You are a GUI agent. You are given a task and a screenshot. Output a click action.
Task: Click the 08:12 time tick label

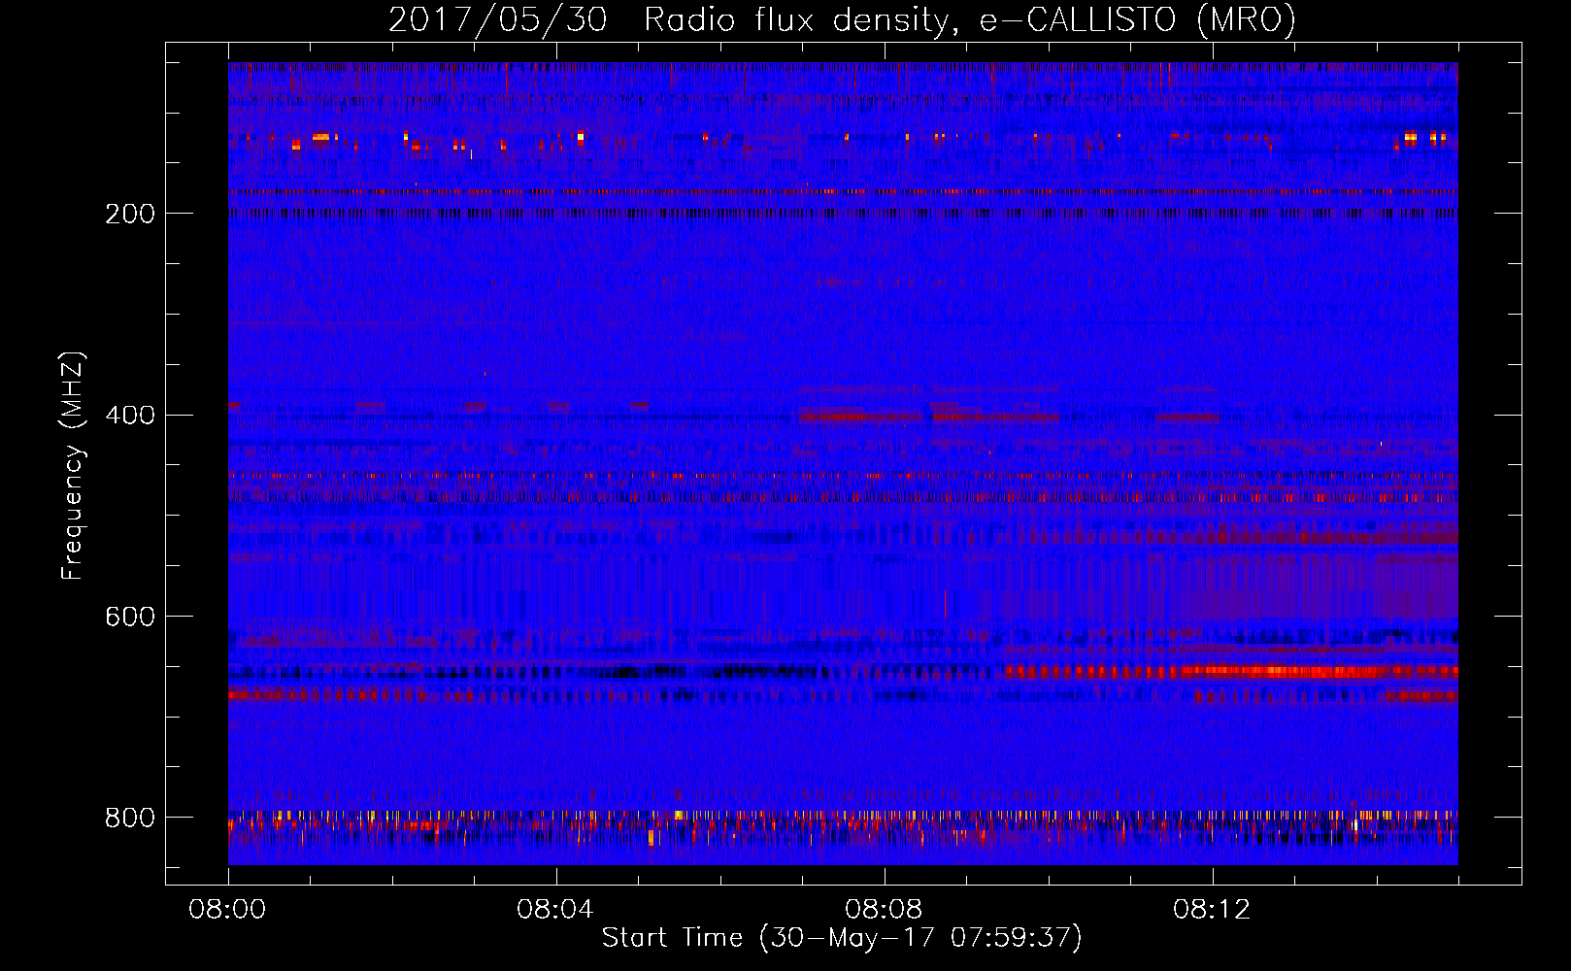[x=1212, y=910]
